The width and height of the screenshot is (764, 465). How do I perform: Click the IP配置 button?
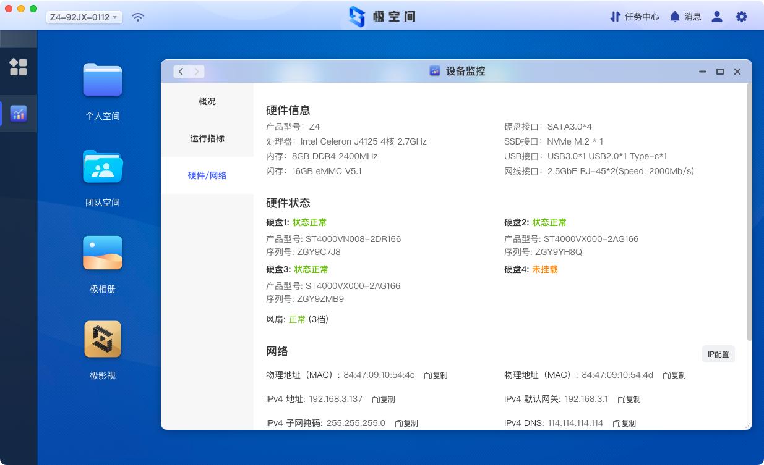tap(718, 354)
